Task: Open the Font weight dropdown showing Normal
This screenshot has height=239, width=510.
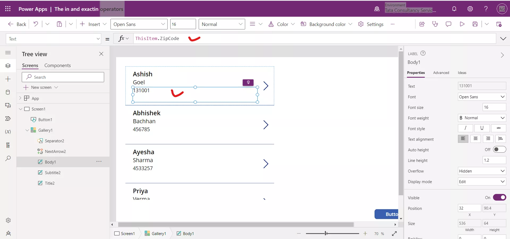Action: tap(482, 118)
